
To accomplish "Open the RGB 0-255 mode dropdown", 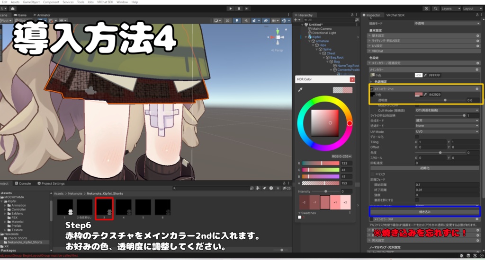I will tap(341, 156).
